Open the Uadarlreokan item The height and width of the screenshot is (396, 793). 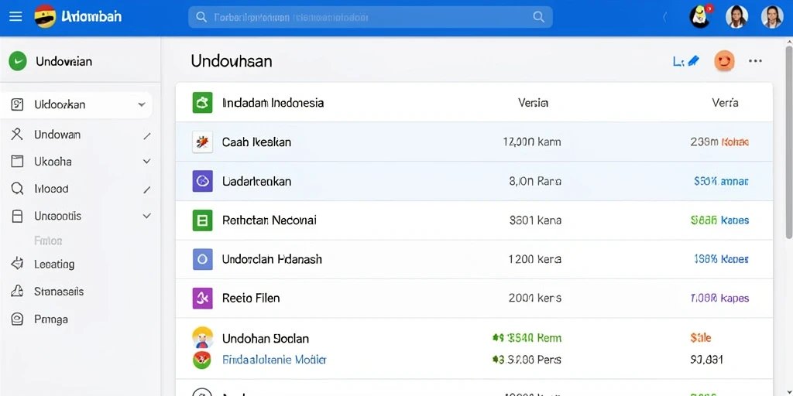(256, 181)
